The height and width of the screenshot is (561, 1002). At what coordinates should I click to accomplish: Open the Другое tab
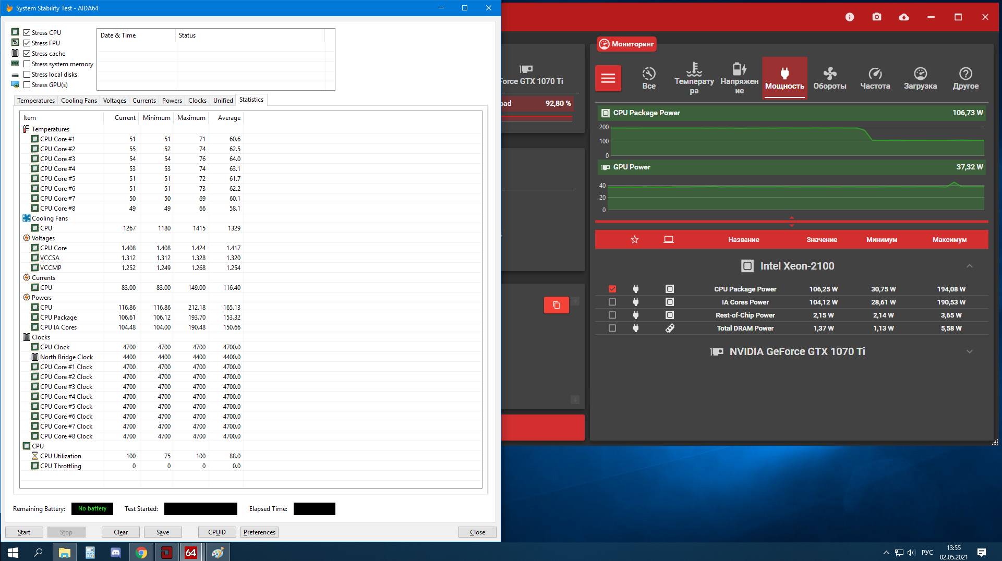965,78
